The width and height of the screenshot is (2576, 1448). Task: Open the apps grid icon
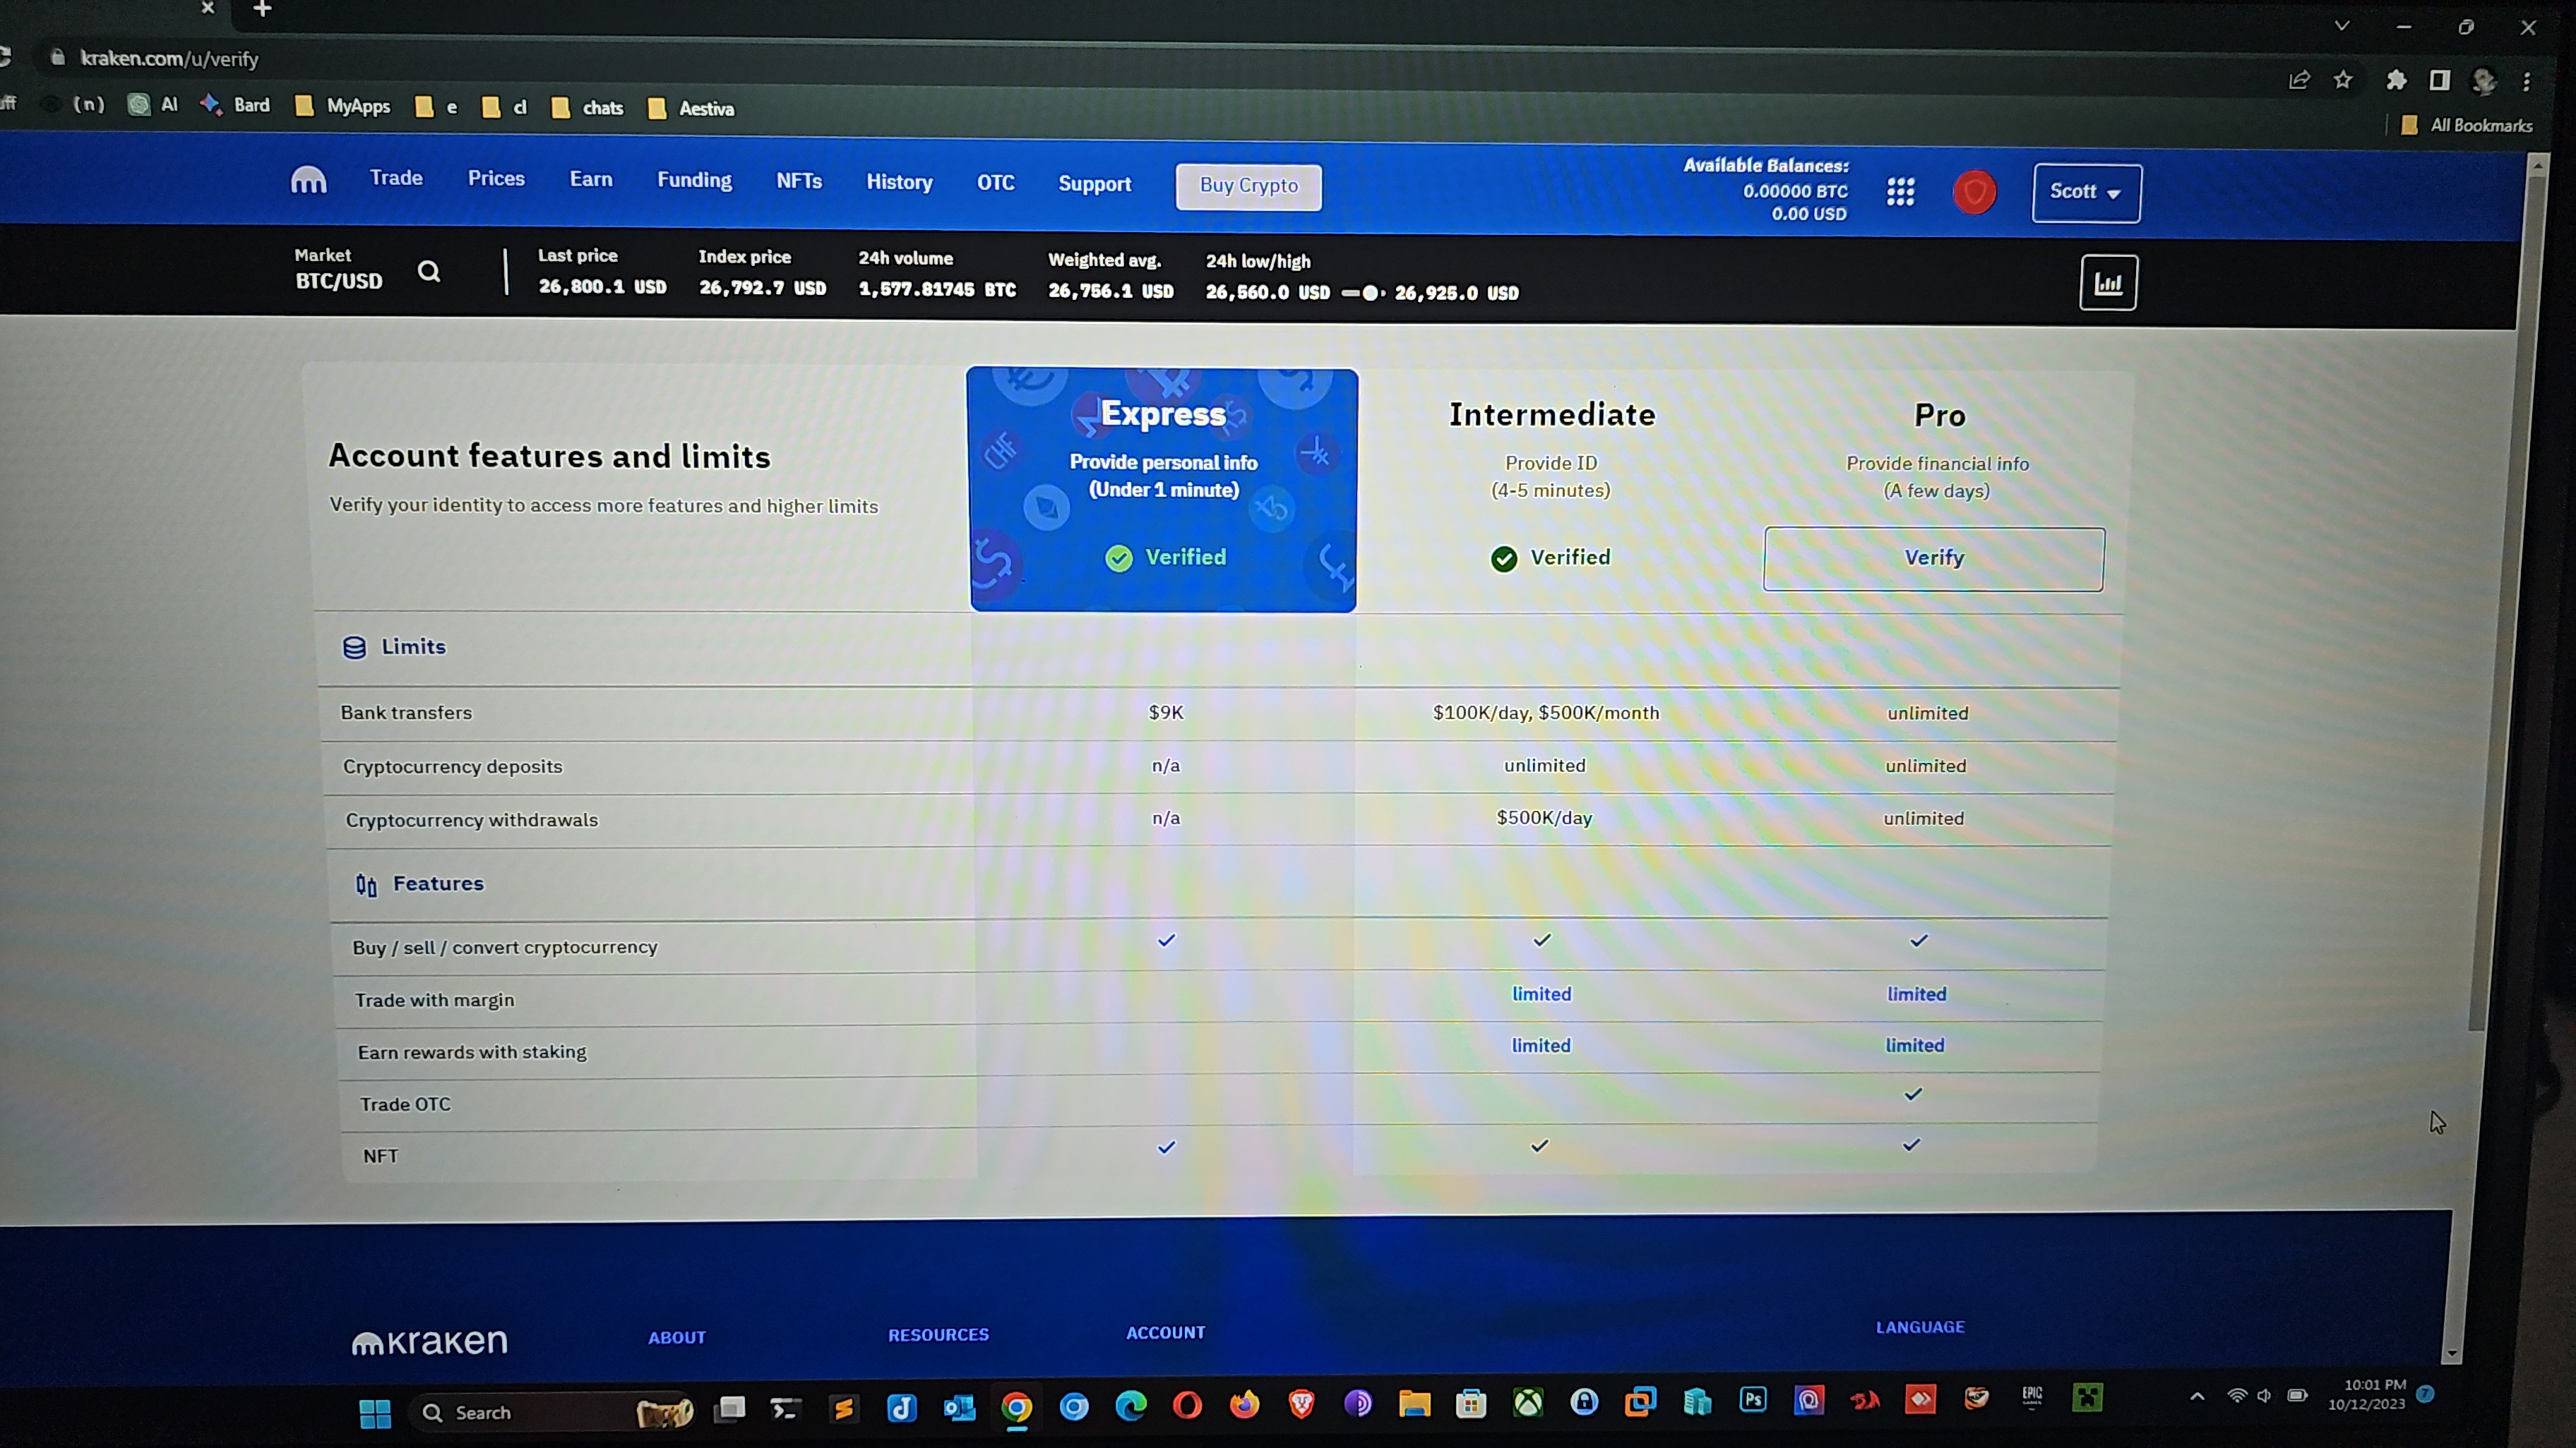[x=1900, y=192]
